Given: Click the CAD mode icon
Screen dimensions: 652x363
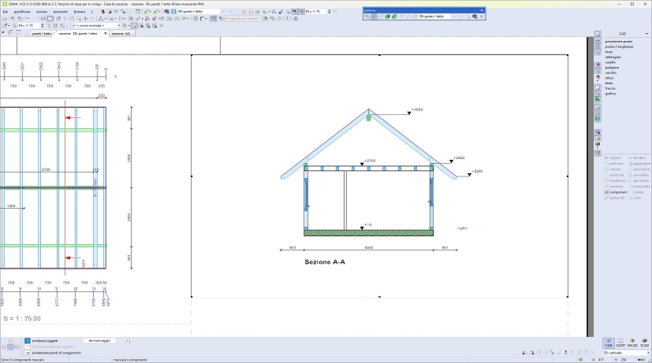Looking at the screenshot, I should point(608,343).
